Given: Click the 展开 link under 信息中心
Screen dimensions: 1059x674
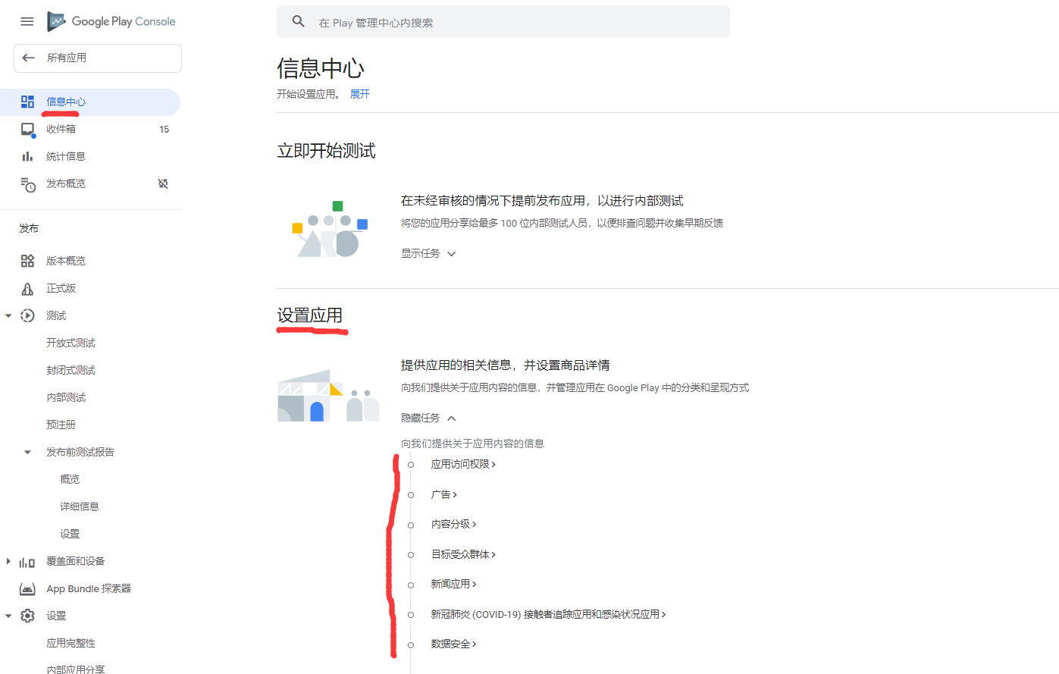Looking at the screenshot, I should coord(359,93).
